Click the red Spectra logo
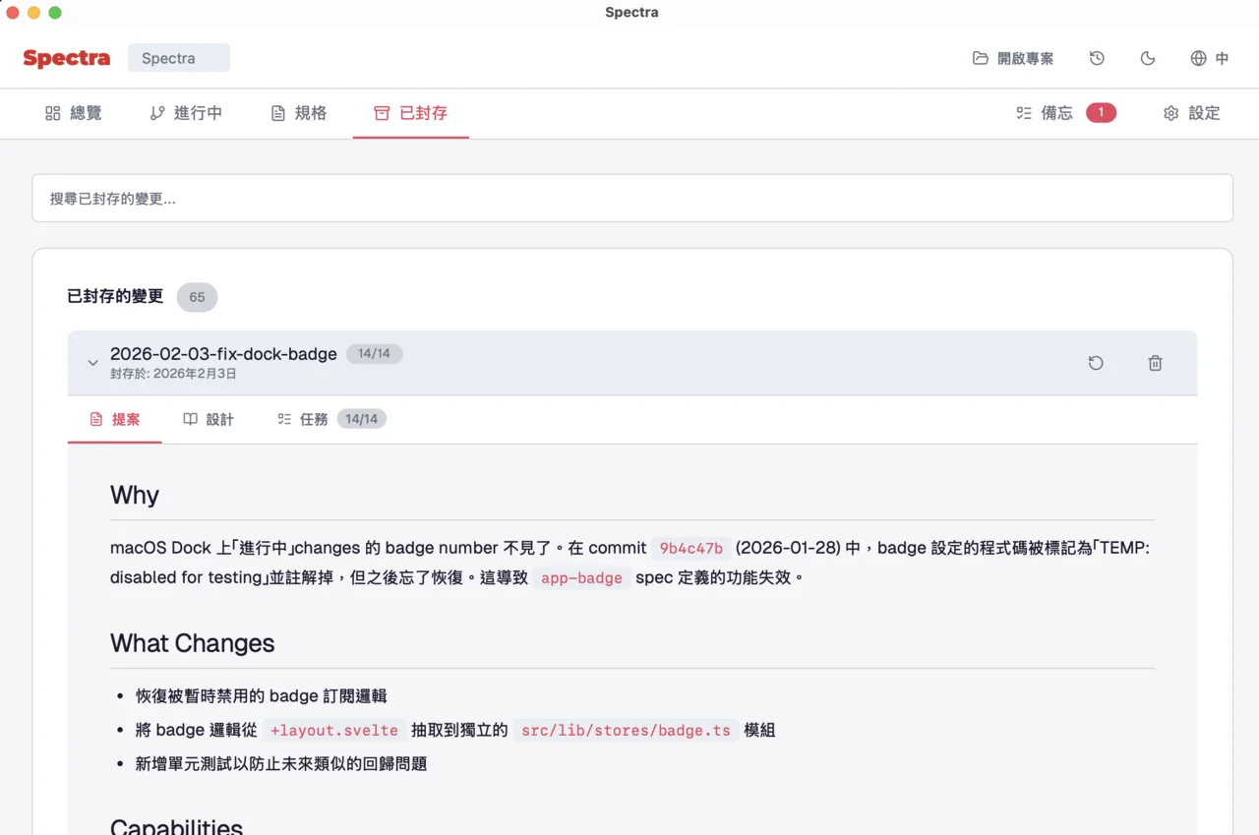This screenshot has width=1259, height=835. (67, 58)
